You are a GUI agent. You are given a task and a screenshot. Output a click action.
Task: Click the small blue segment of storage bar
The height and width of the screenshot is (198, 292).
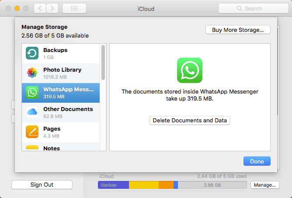(176, 185)
